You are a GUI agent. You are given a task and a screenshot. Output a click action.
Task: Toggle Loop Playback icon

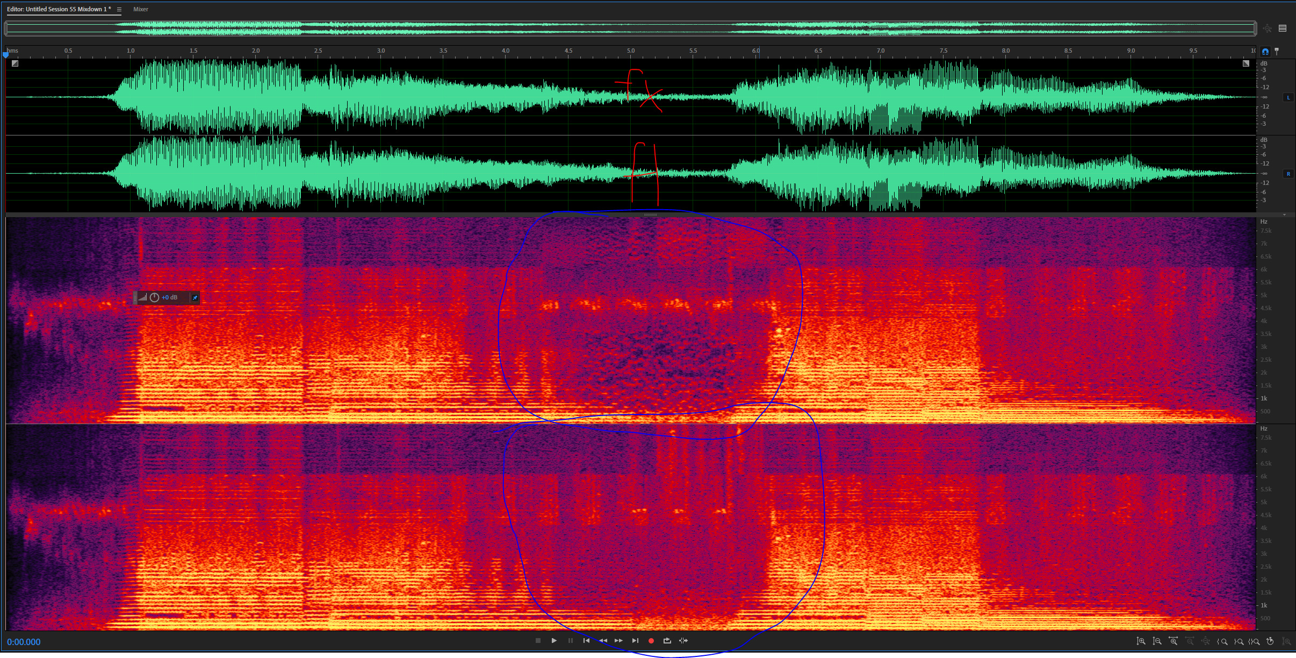pyautogui.click(x=667, y=641)
